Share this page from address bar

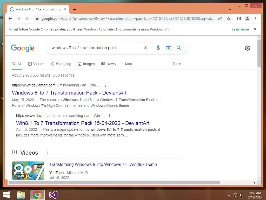click(x=220, y=18)
